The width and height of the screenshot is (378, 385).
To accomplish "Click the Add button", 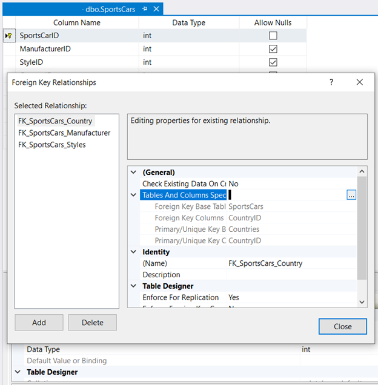I will click(39, 323).
